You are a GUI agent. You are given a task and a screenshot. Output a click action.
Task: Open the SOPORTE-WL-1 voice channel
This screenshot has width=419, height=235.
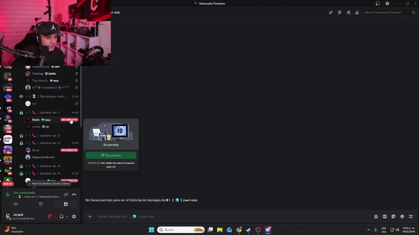pyautogui.click(x=49, y=113)
